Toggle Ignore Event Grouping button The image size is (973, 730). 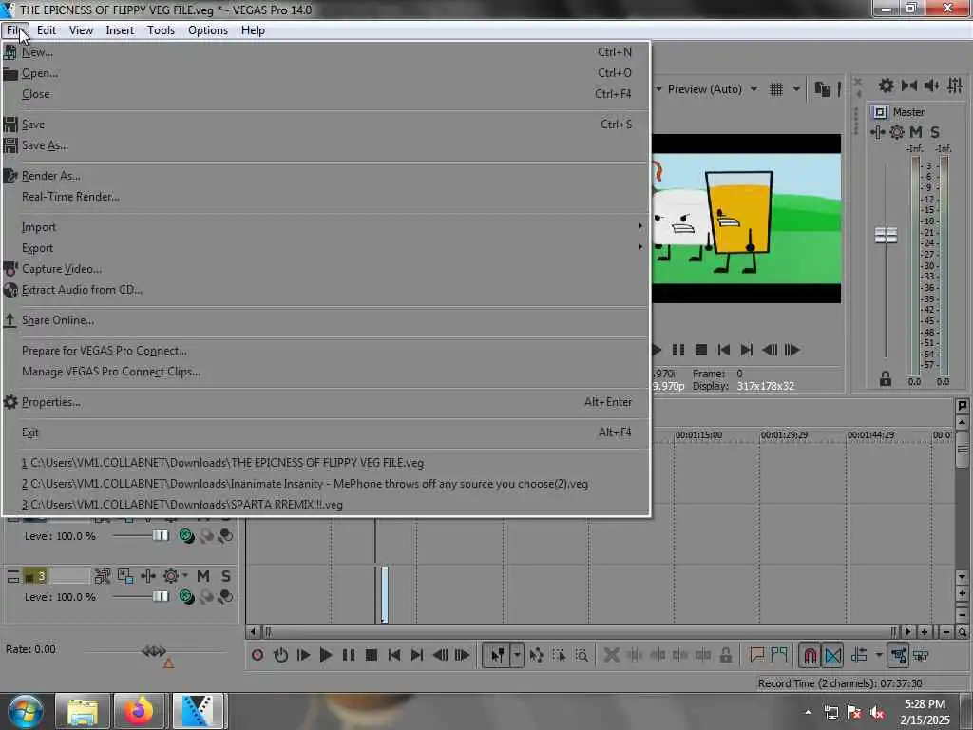pyautogui.click(x=921, y=655)
